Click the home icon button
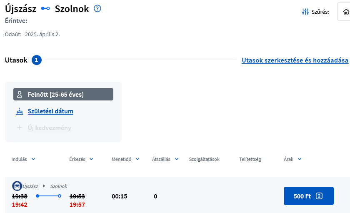 (x=345, y=12)
